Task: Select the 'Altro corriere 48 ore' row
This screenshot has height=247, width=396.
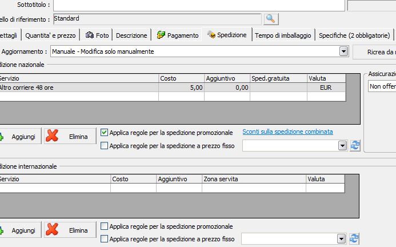Action: click(173, 87)
